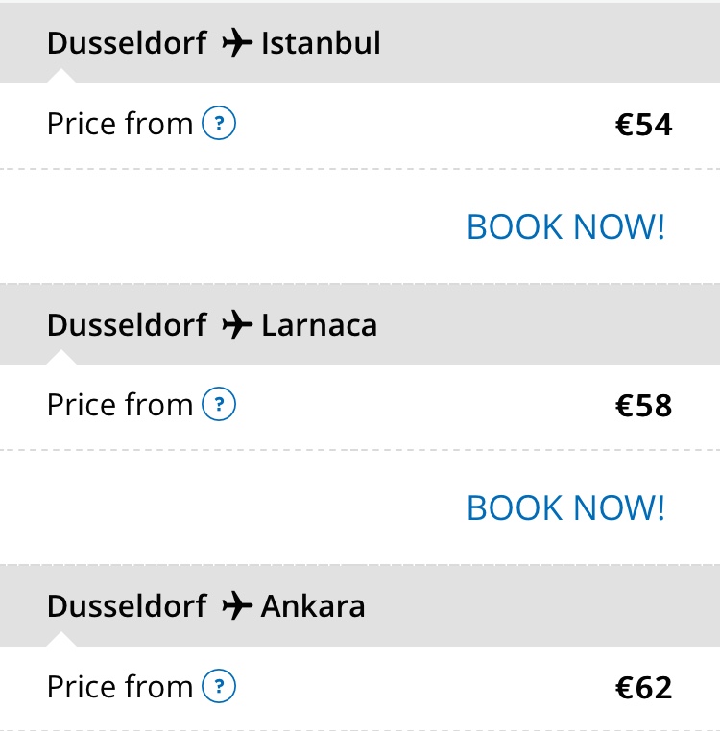Image resolution: width=720 pixels, height=731 pixels.
Task: Show price info tooltip for Ankara flight
Action: coord(219,687)
